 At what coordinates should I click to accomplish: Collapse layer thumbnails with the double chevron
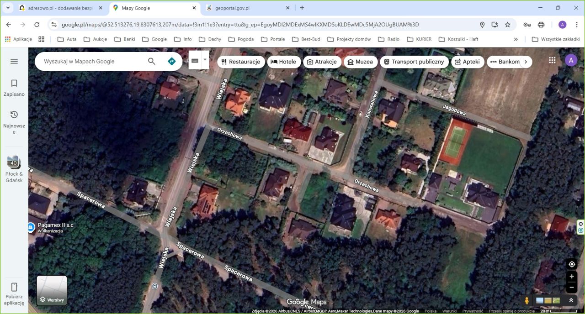(571, 300)
